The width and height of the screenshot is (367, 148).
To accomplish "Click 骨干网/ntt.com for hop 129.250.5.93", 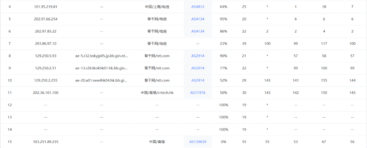I will [x=157, y=56].
